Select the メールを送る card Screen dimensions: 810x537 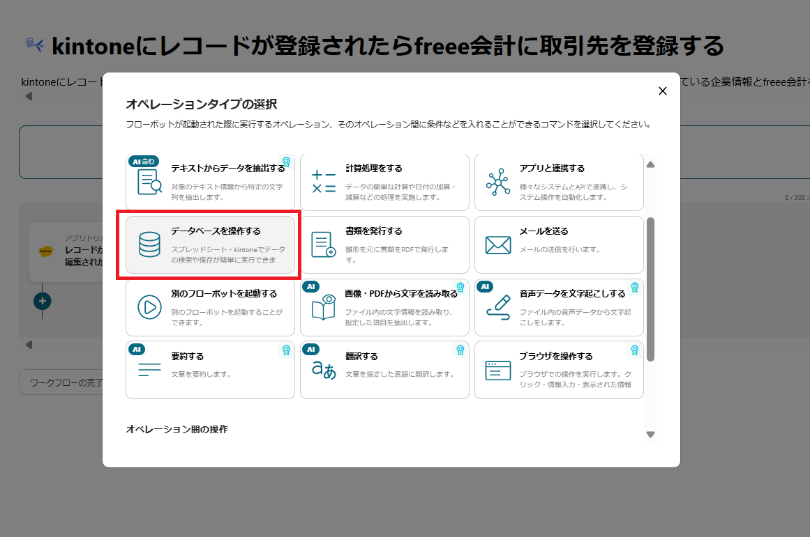559,244
